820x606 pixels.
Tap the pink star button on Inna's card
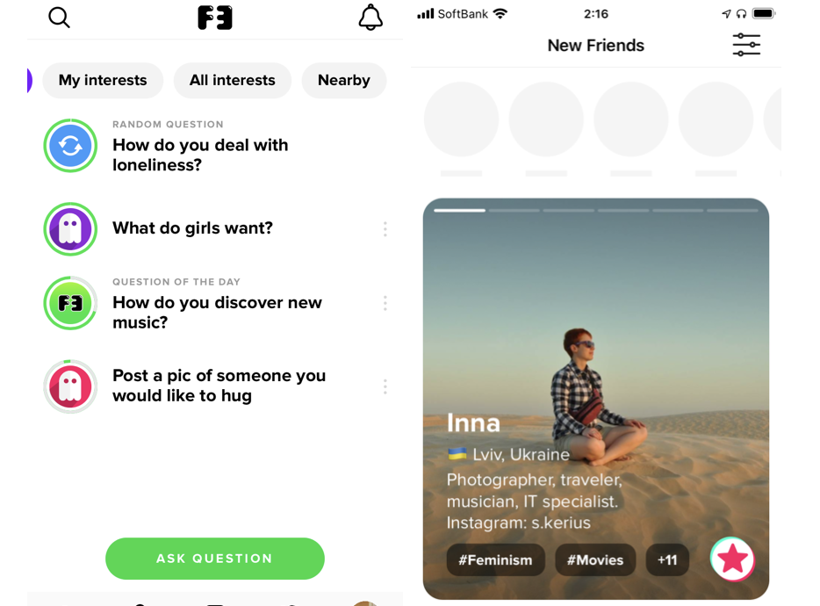[732, 559]
